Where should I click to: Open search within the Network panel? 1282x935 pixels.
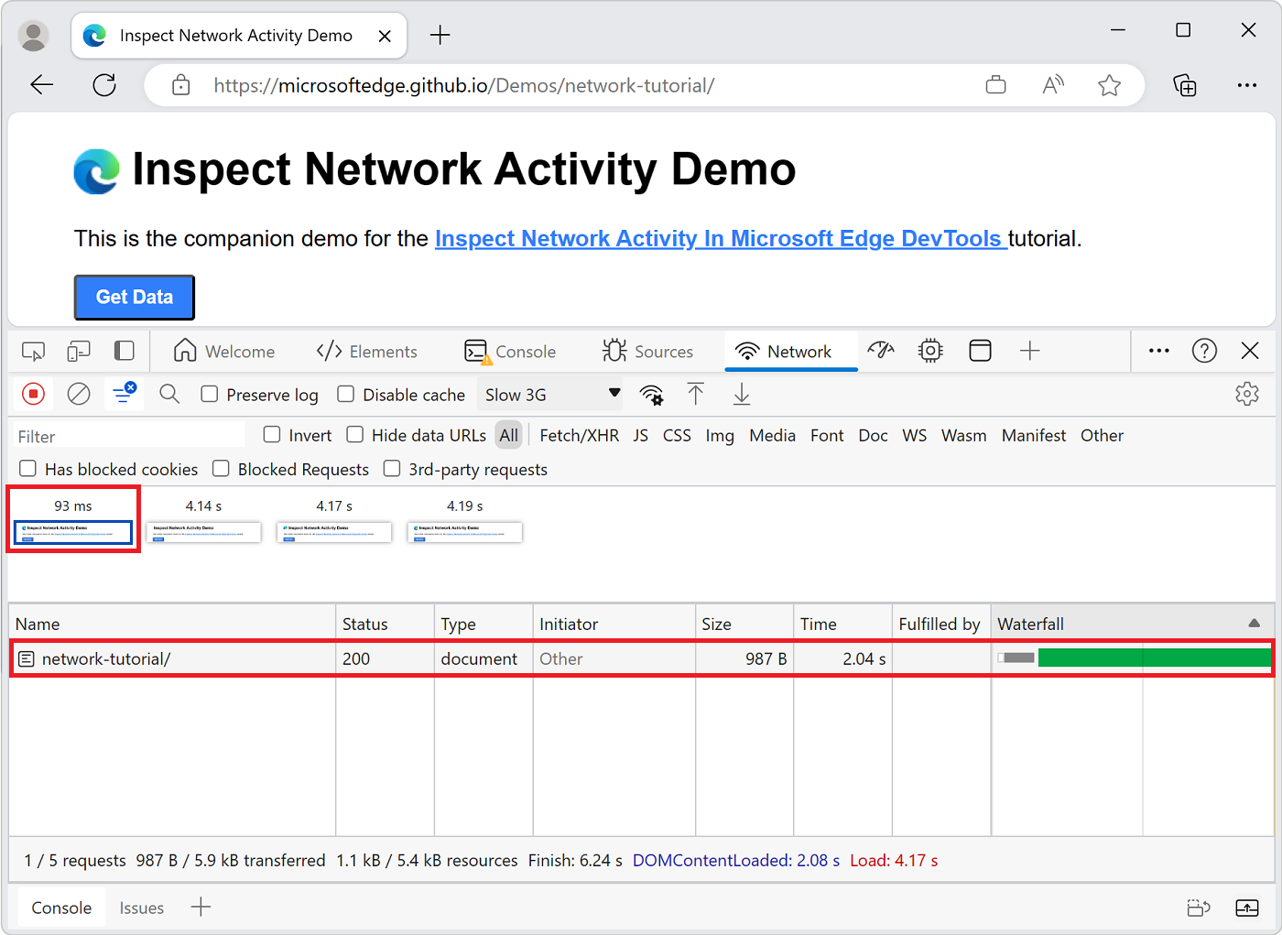click(168, 394)
